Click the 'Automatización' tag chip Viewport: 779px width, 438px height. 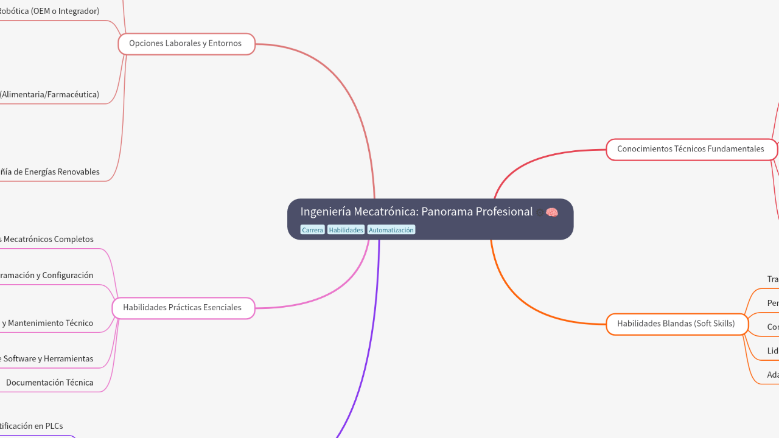391,229
